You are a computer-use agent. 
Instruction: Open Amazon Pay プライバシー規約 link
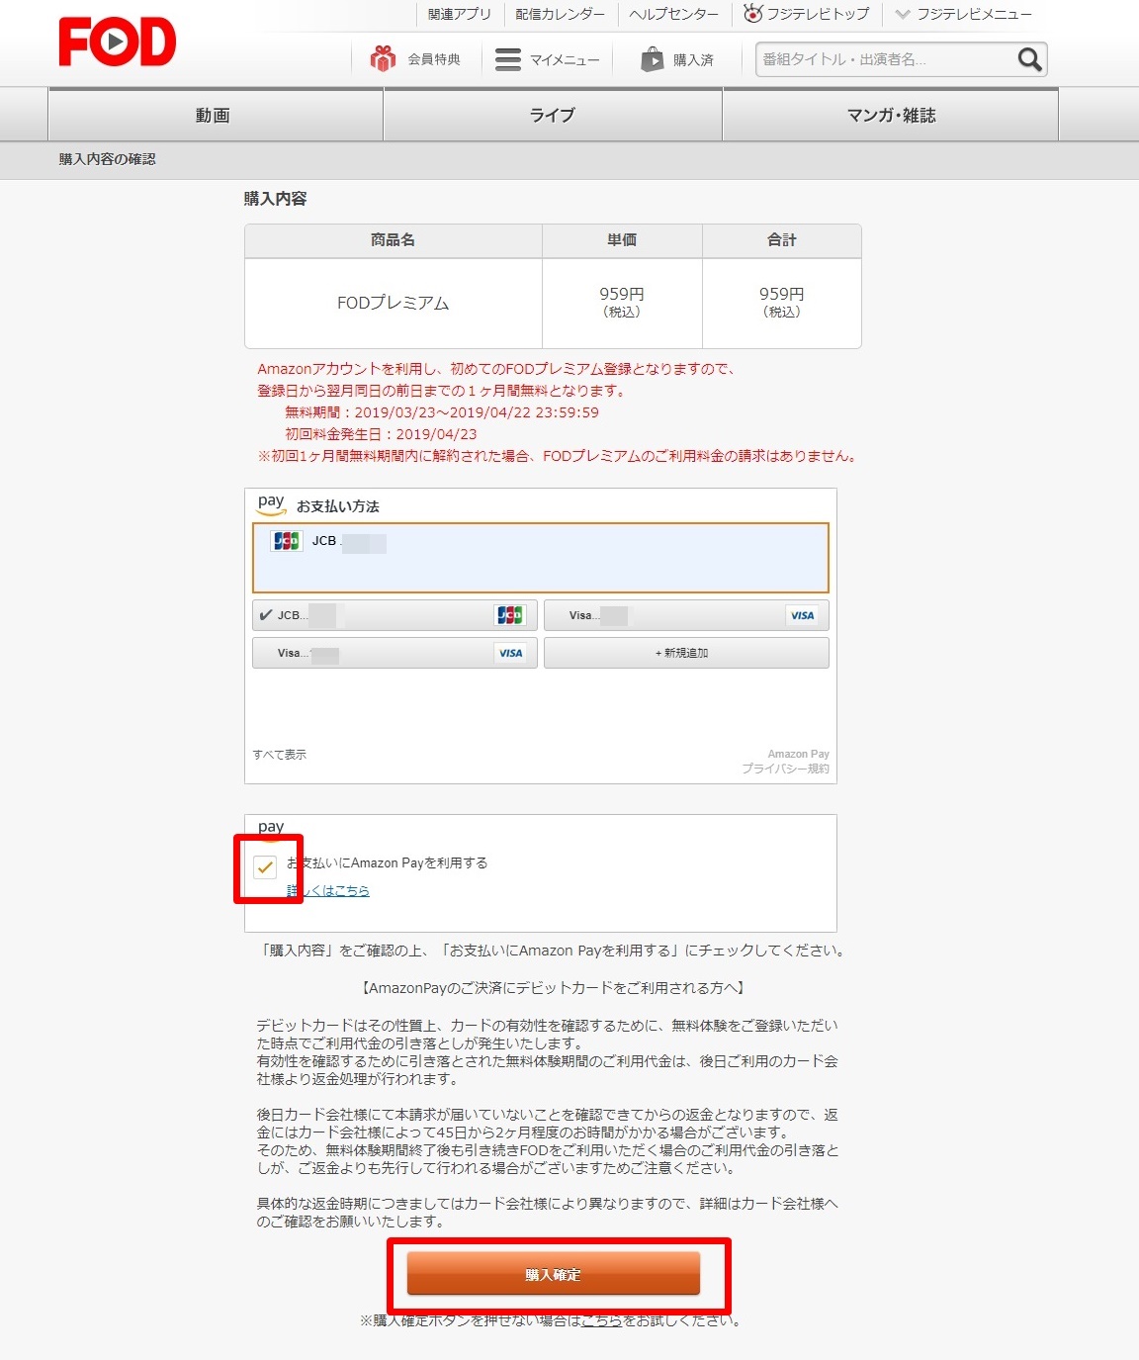tap(786, 769)
